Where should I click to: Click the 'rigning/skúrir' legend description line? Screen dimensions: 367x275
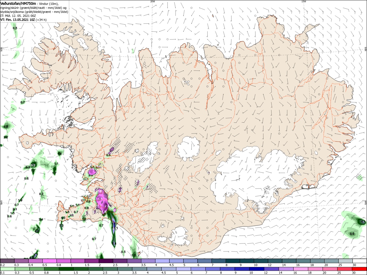pyautogui.click(x=34, y=8)
